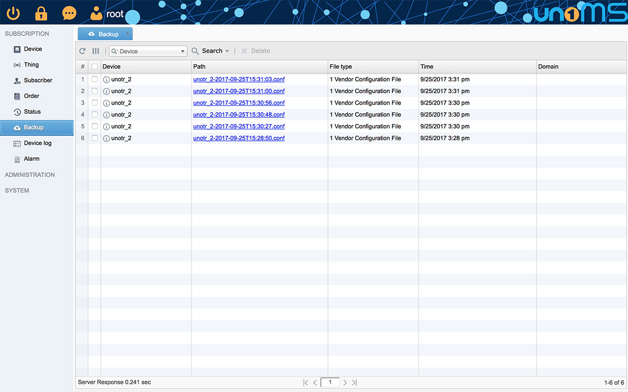
Task: Expand the Search options arrow
Action: pos(227,51)
